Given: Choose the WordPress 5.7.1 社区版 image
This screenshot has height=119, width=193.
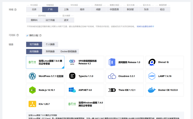Looking at the screenshot, I should [45, 76].
